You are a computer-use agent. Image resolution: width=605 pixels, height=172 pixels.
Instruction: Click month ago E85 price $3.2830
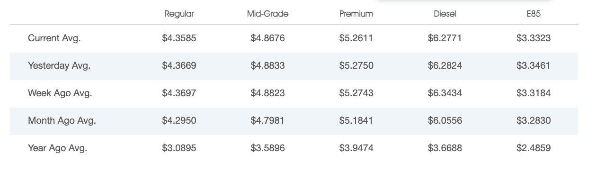pyautogui.click(x=534, y=121)
